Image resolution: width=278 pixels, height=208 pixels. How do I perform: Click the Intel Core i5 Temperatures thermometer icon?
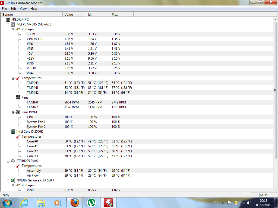click(x=18, y=136)
